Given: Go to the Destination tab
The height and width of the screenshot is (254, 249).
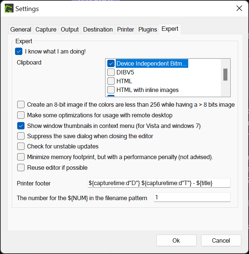Looking at the screenshot, I should tap(98, 29).
